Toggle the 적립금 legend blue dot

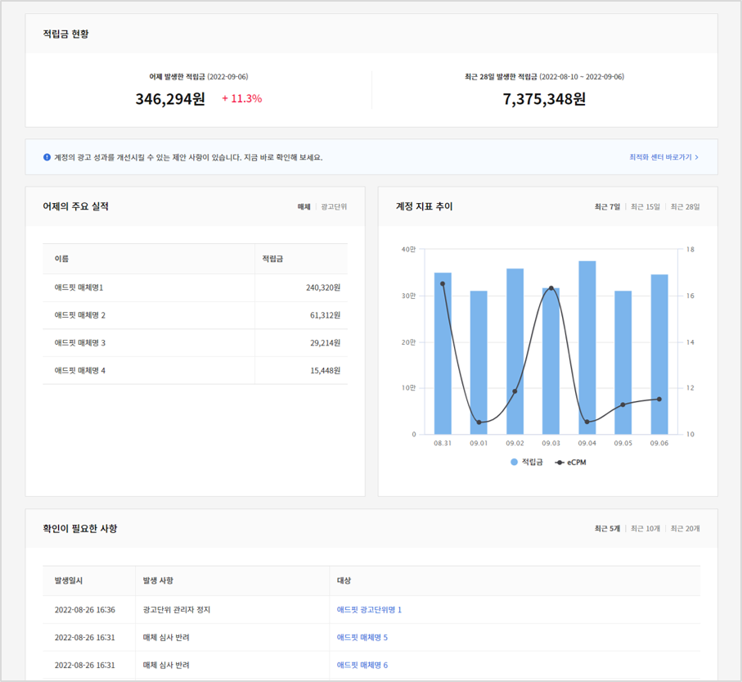(x=514, y=463)
